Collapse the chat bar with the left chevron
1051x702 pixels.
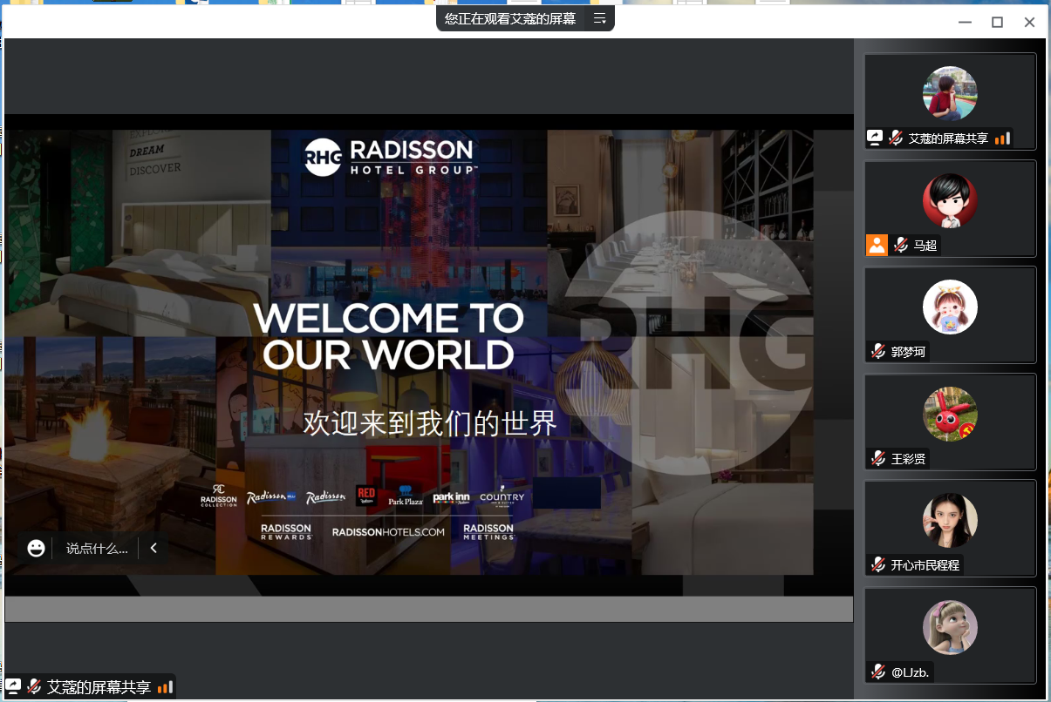(x=154, y=548)
